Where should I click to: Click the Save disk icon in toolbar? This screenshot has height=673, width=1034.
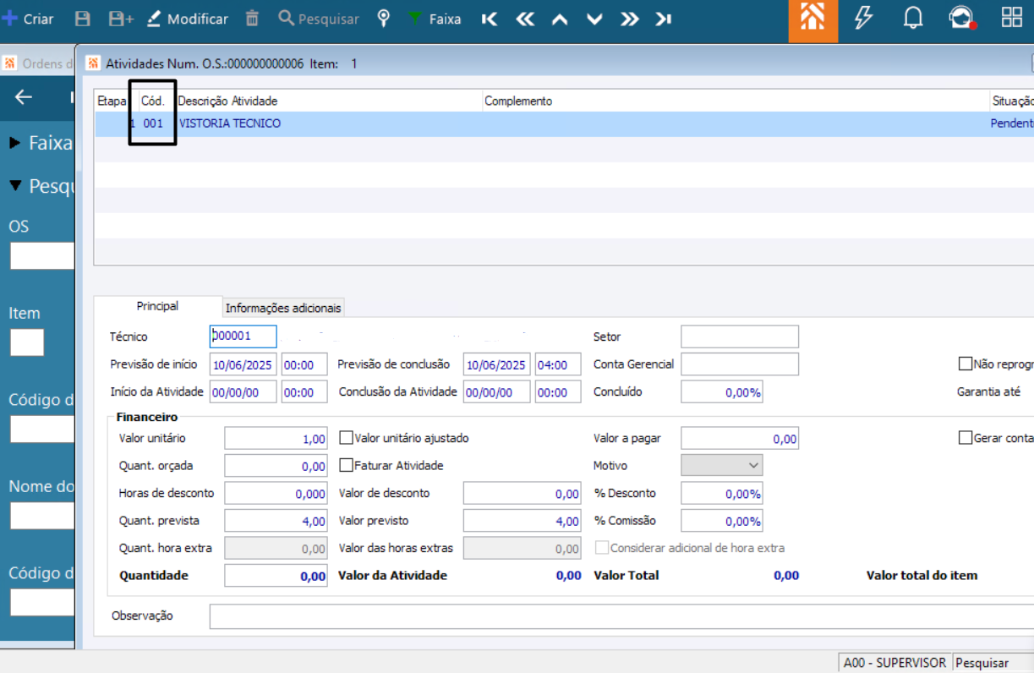tap(83, 19)
